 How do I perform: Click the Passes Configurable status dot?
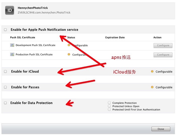pos(152,87)
